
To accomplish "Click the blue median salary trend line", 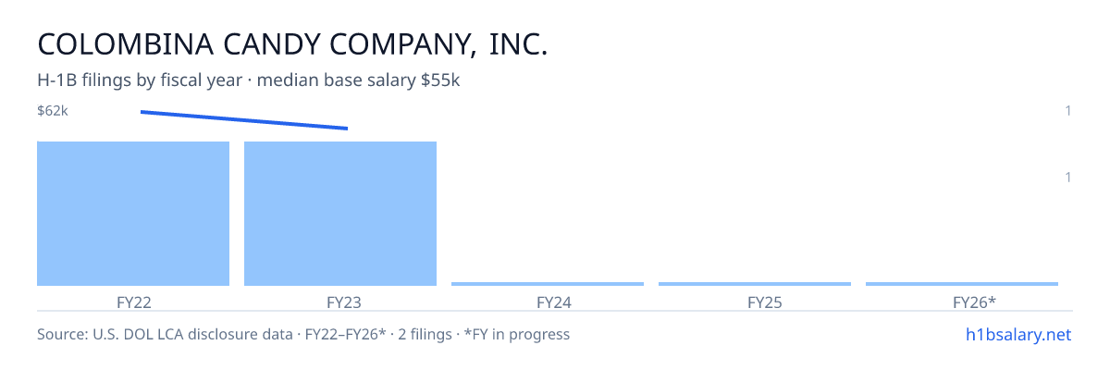I will point(244,120).
